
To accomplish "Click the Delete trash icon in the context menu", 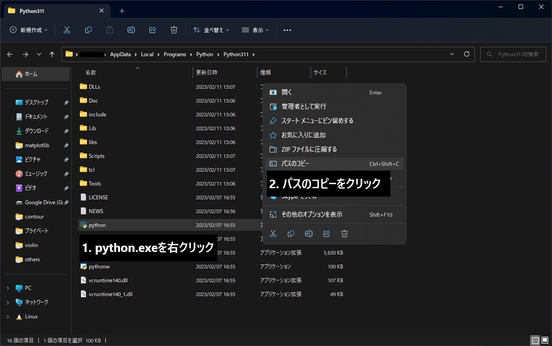I will (344, 233).
